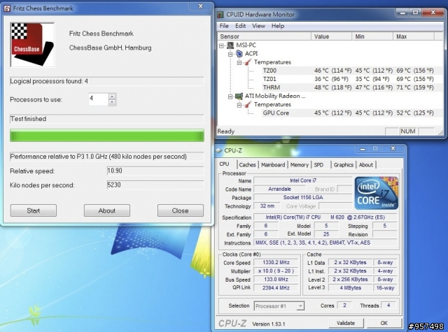The width and height of the screenshot is (448, 332).
Task: Click the Core Speed value 1330.2 MHz
Action: [276, 262]
